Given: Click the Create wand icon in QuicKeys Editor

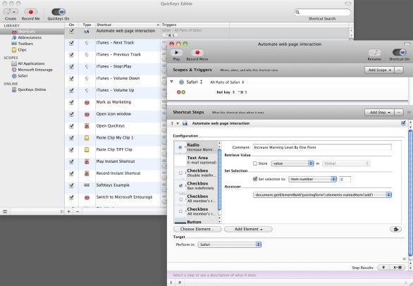Looking at the screenshot, I should [11, 12].
